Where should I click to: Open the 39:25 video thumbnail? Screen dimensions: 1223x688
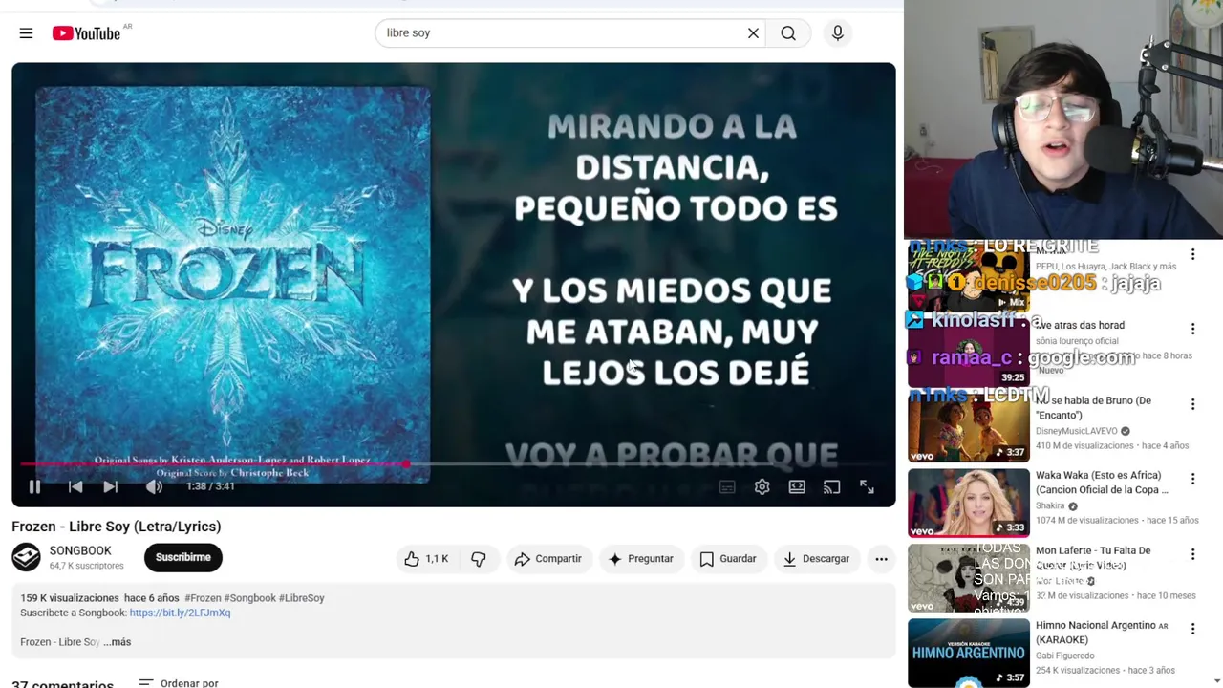969,353
